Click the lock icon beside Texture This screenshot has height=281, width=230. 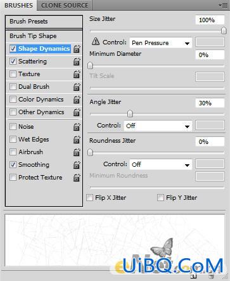[77, 74]
